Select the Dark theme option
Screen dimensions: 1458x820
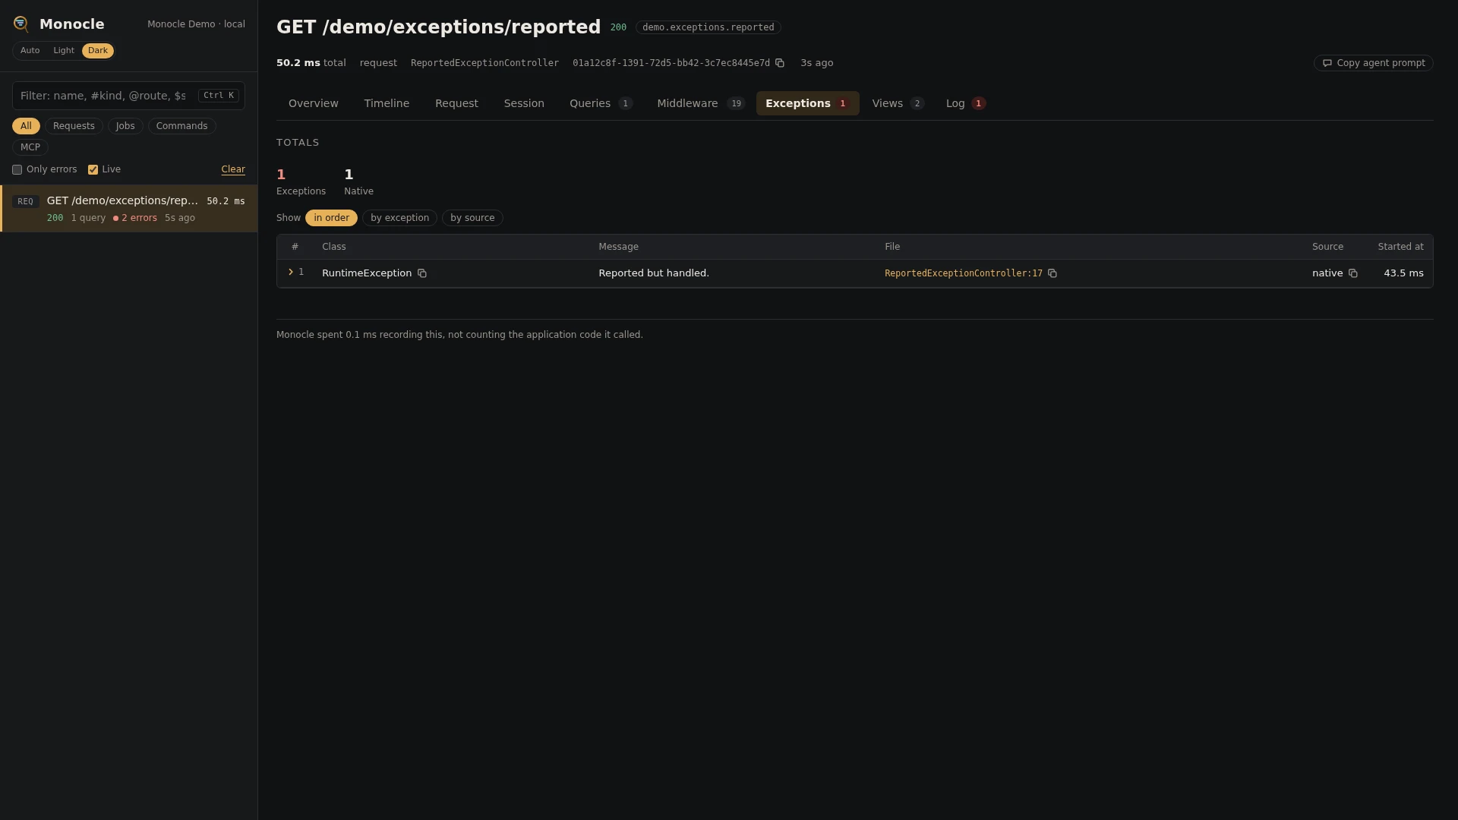(x=98, y=51)
